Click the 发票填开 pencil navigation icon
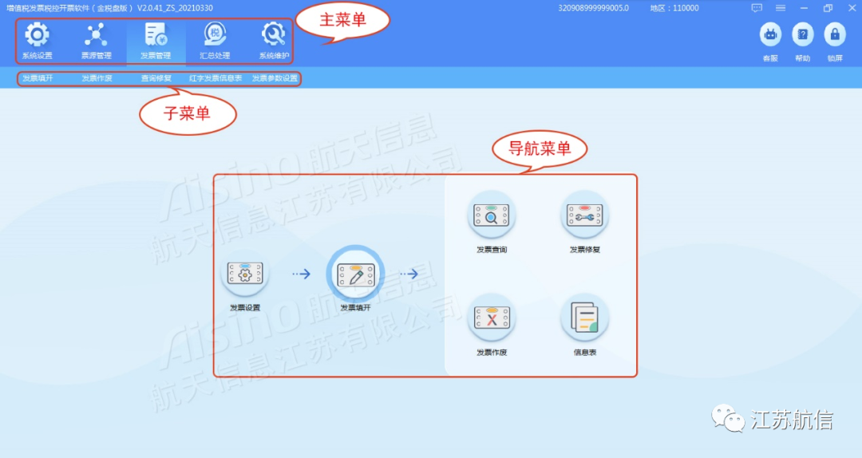 (x=356, y=274)
